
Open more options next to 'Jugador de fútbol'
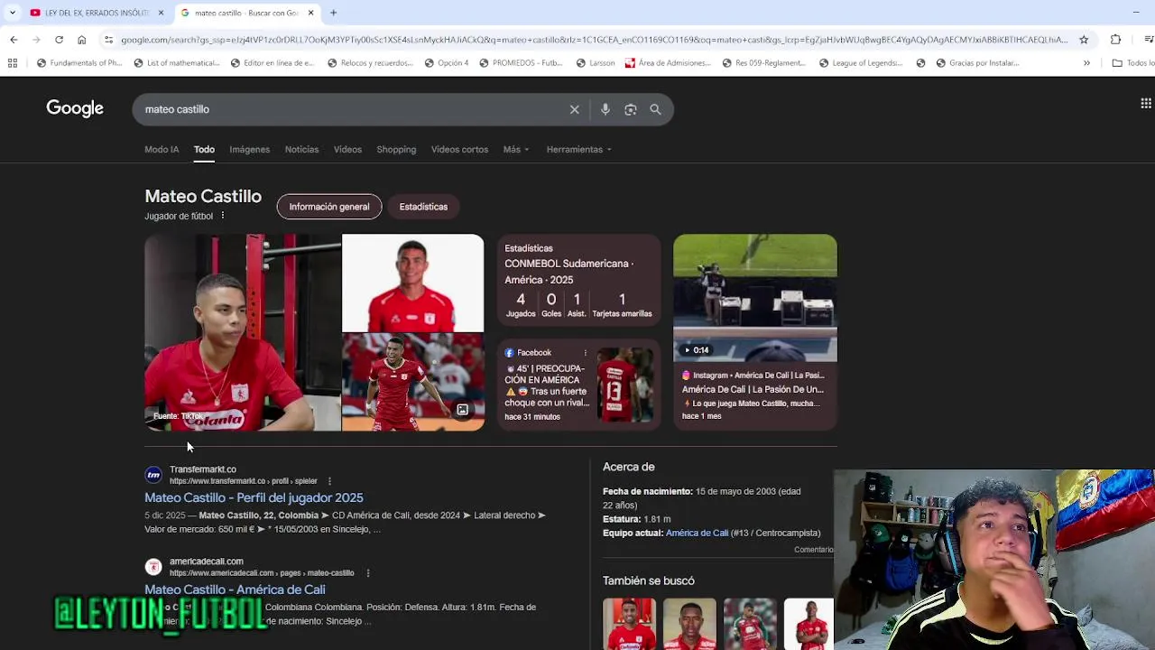tap(222, 216)
